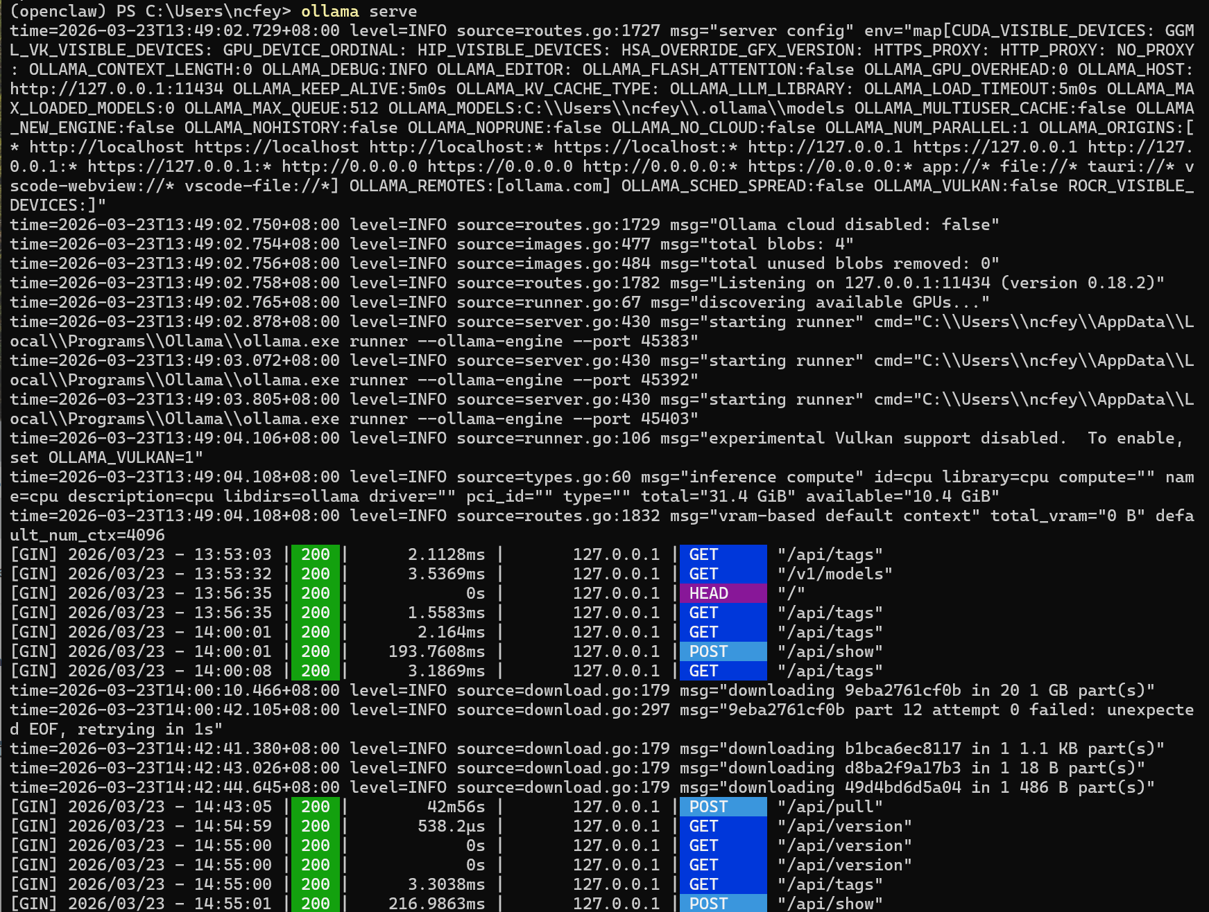This screenshot has height=912, width=1209.
Task: Click the OLLAMA_CONTEXT_LENGTH:0 setting
Action: (x=141, y=69)
